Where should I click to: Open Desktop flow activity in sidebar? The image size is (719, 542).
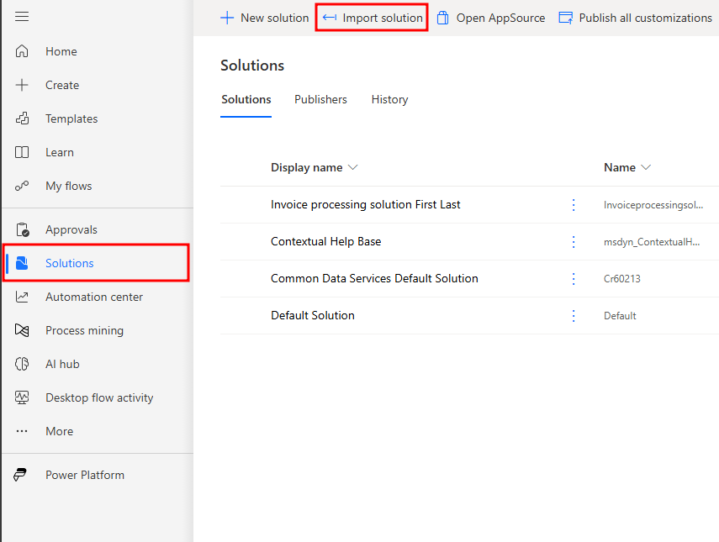[x=99, y=397]
